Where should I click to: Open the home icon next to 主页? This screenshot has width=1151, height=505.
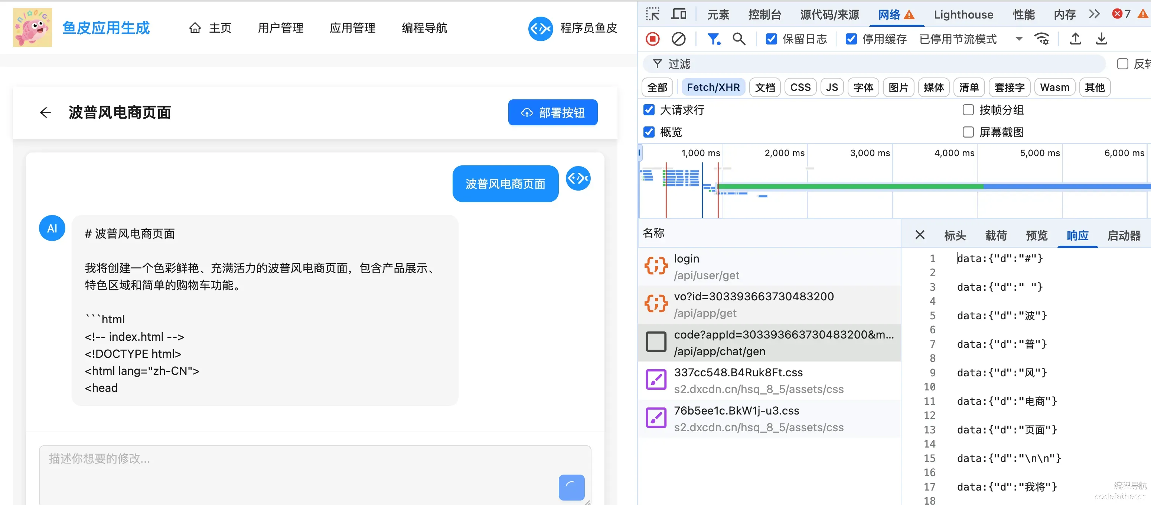[195, 28]
